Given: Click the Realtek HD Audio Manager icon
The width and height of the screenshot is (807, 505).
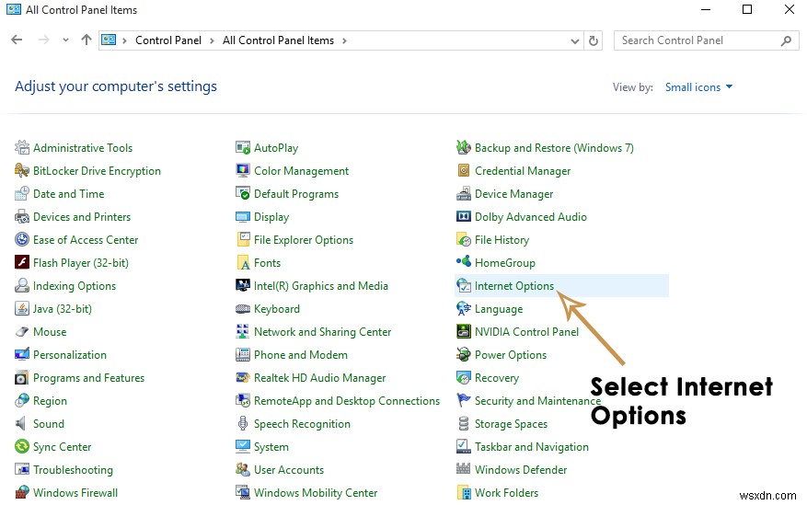Looking at the screenshot, I should pyautogui.click(x=243, y=378).
